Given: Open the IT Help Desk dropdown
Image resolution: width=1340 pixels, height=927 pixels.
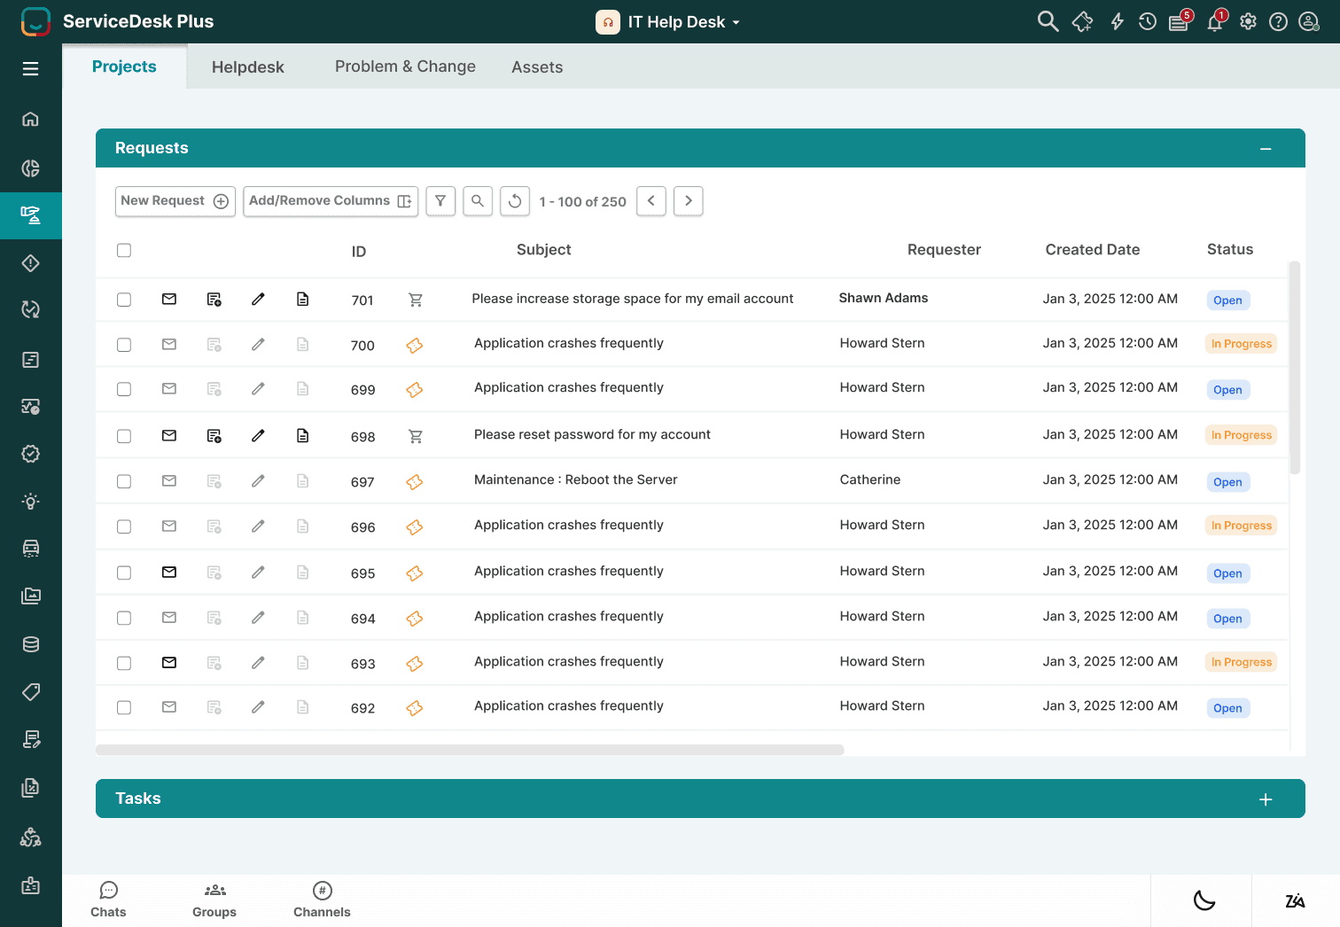Looking at the screenshot, I should click(x=669, y=22).
